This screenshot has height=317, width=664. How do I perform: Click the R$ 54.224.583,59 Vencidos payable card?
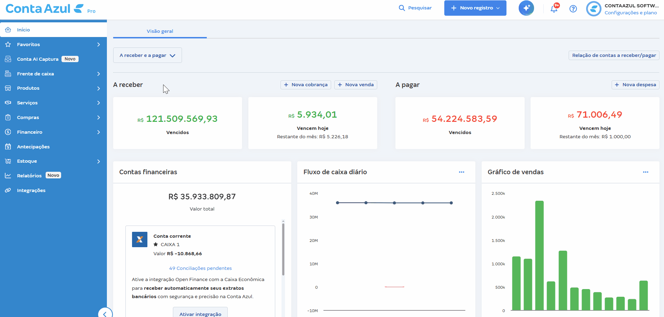460,123
